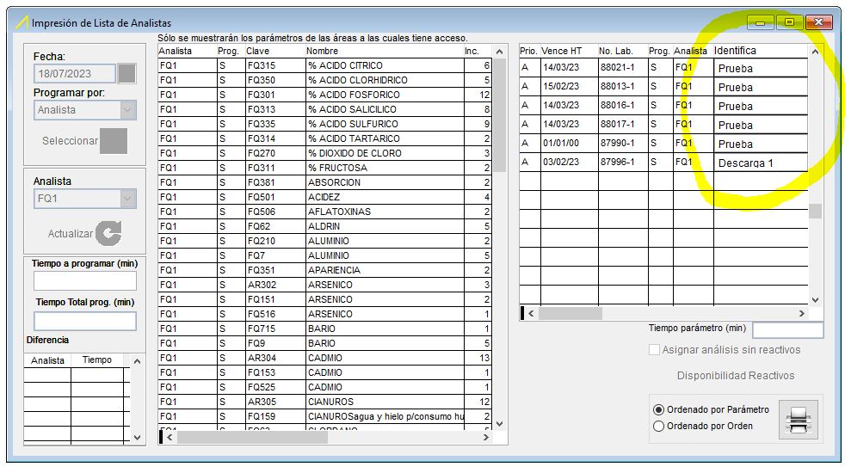This screenshot has width=845, height=467.
Task: Select Ordenado por Parámetro radio option
Action: (x=658, y=410)
